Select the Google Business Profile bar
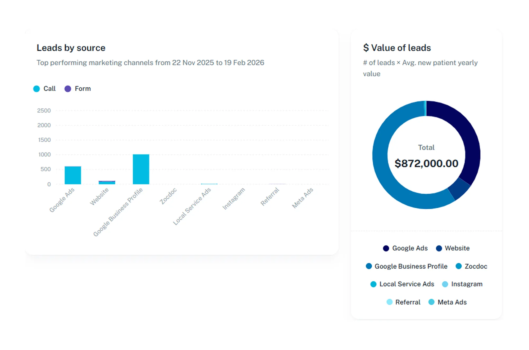 click(x=141, y=169)
